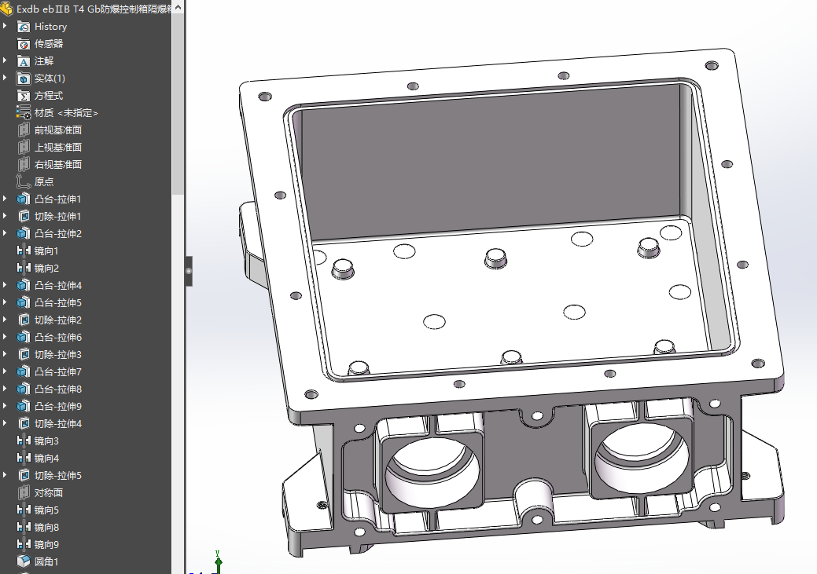Select the text '前视基准面'
This screenshot has height=574, width=817.
click(58, 130)
